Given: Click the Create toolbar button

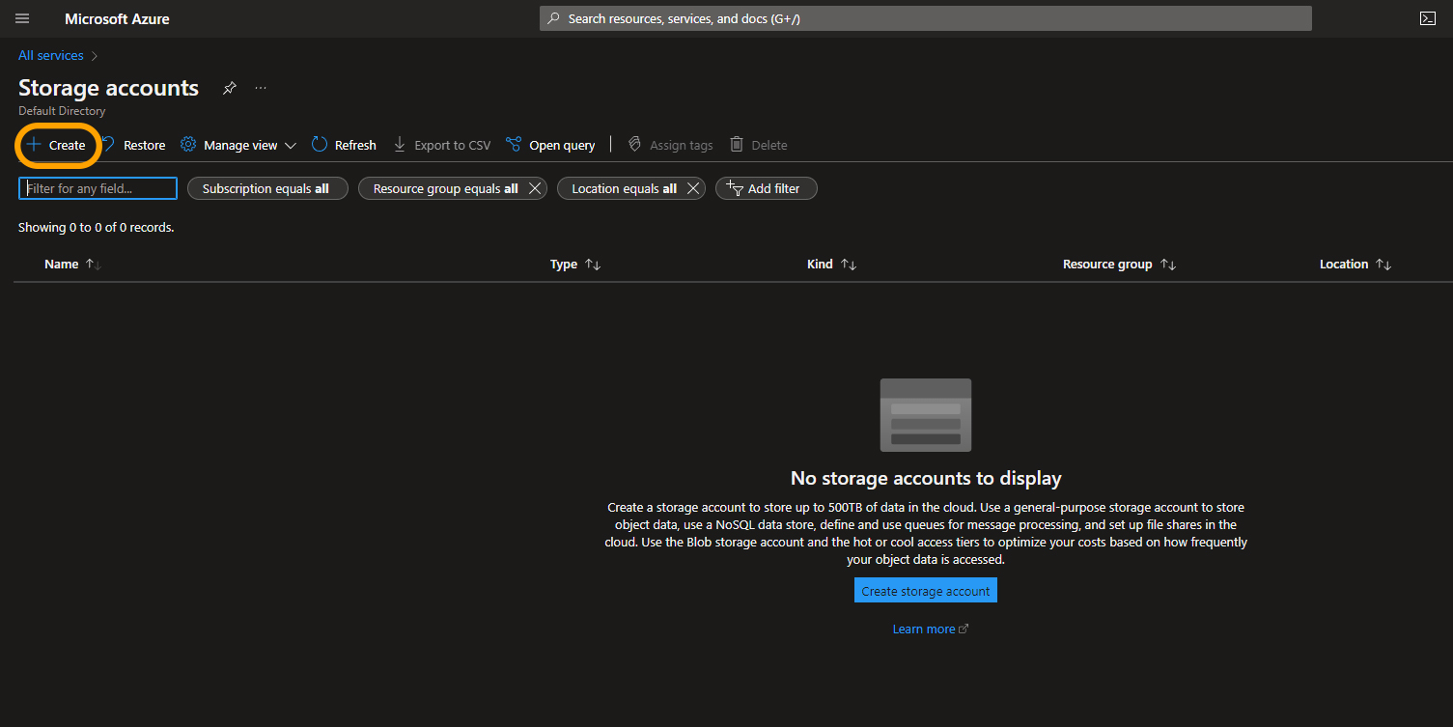Looking at the screenshot, I should (57, 145).
